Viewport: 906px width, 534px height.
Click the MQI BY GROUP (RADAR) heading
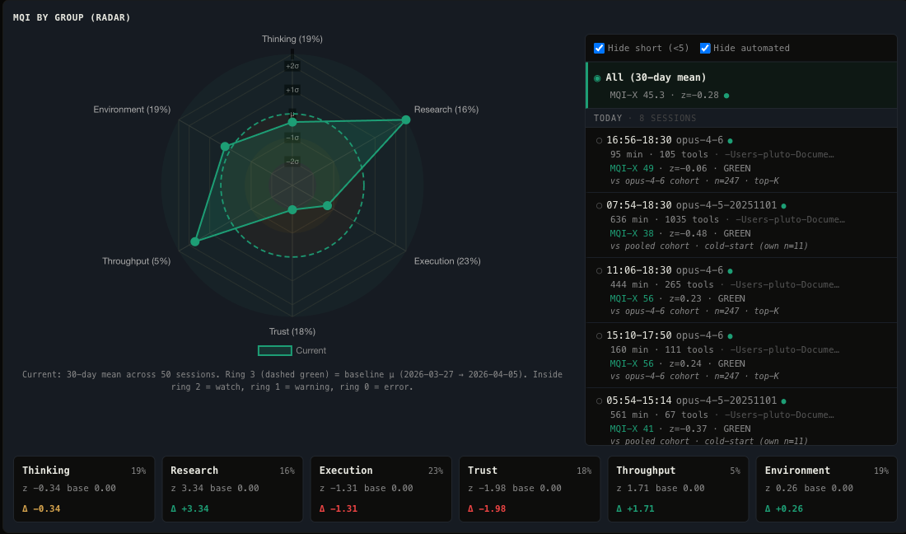[72, 17]
